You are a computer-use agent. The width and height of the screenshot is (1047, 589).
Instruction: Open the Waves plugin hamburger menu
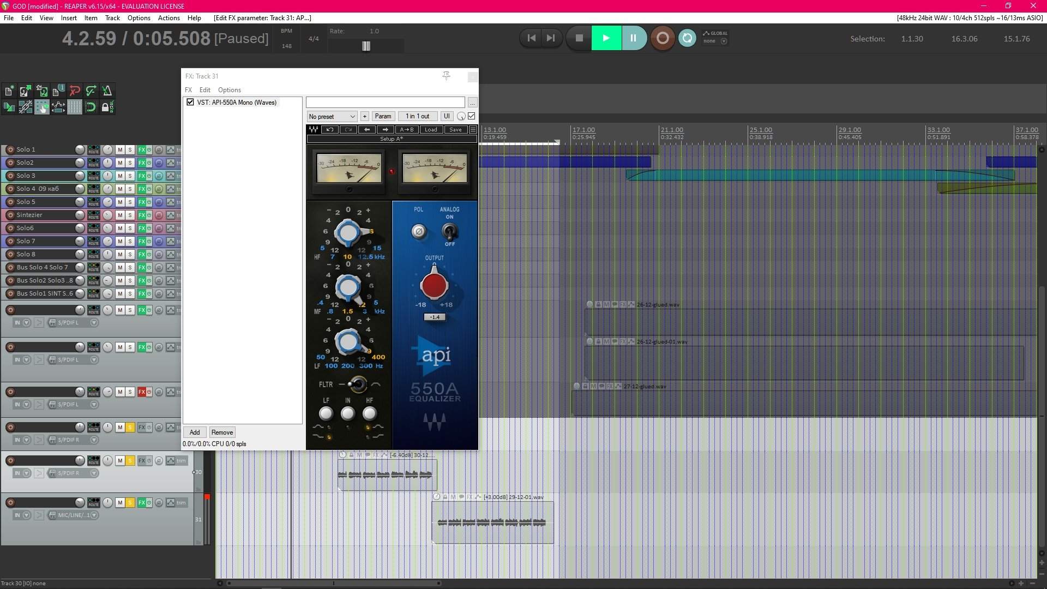(473, 130)
